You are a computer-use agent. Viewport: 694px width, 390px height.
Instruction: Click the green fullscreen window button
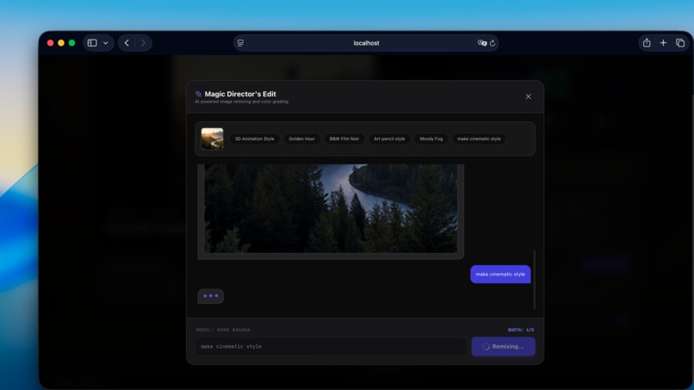click(x=71, y=43)
